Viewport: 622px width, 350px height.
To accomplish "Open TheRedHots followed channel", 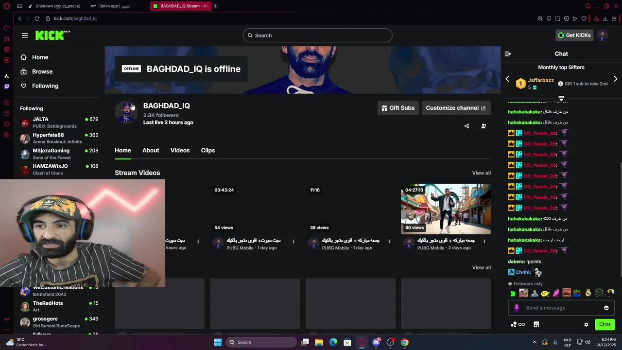I will click(59, 306).
